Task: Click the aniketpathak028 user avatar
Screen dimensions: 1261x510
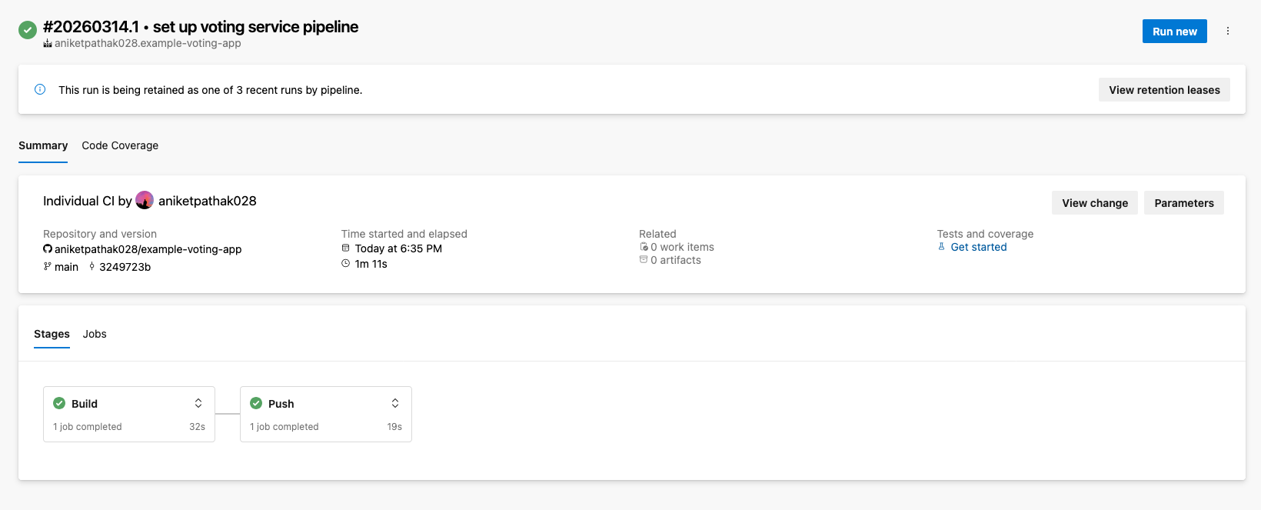Action: click(x=145, y=201)
